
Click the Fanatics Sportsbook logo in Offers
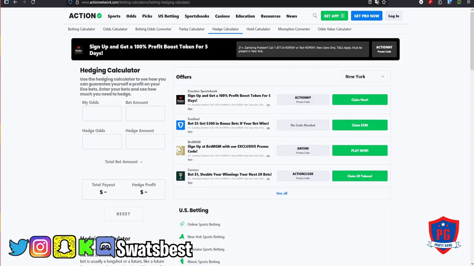[x=180, y=100]
